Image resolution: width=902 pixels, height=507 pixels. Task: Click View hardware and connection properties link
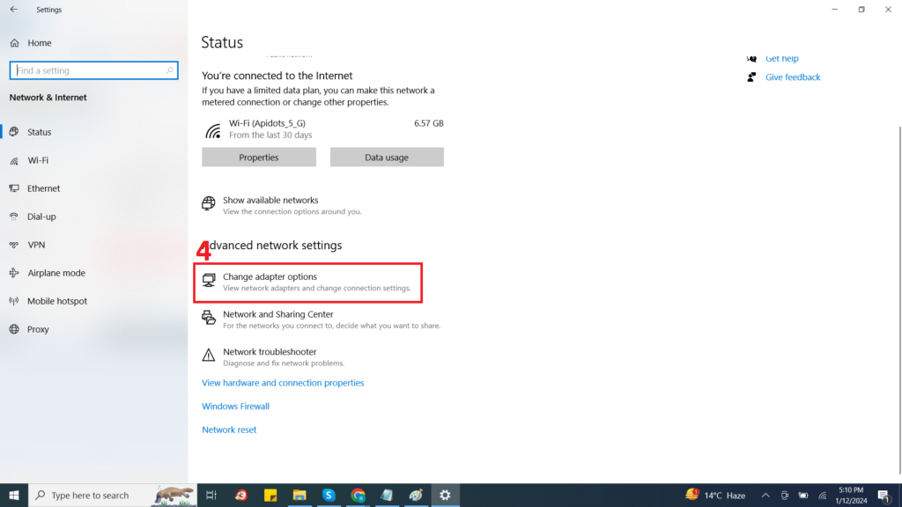283,383
